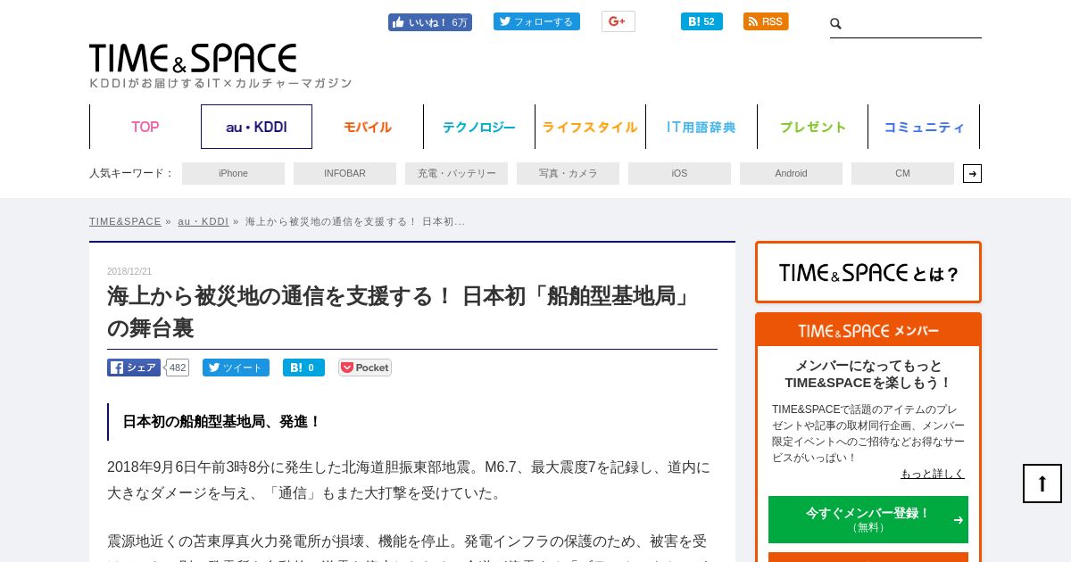Click the share count 482 bubble
Image resolution: width=1071 pixels, height=562 pixels.
(x=178, y=368)
